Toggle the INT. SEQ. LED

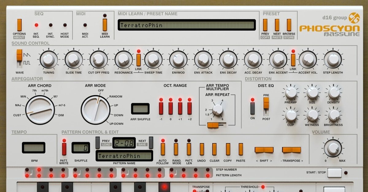pyautogui.click(x=36, y=25)
